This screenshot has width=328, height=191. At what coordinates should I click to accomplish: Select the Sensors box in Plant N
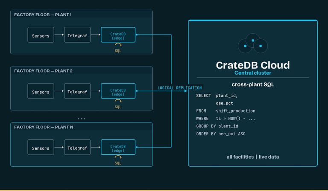[41, 147]
